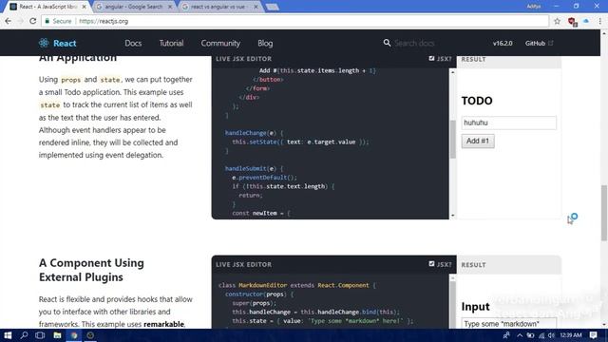Click the Todo editor scroll down arrow
The image size is (608, 342).
point(452,216)
